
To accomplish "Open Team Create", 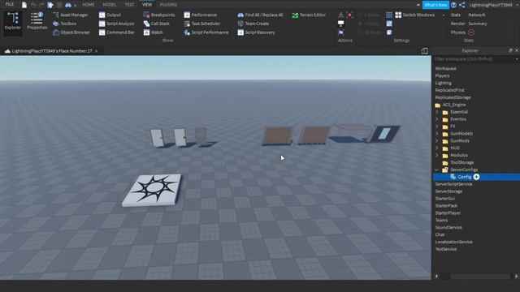I will [x=253, y=24].
